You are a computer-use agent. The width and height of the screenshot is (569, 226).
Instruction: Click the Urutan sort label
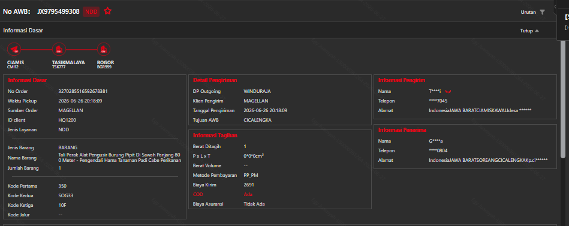click(x=528, y=12)
